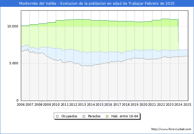This screenshot has height=134, width=194.
Task: Click the 2024 x-axis year label
Action: (178, 105)
